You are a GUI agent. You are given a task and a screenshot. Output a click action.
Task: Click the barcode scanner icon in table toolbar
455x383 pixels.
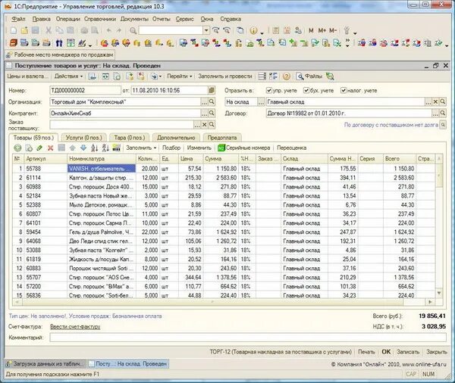116,148
